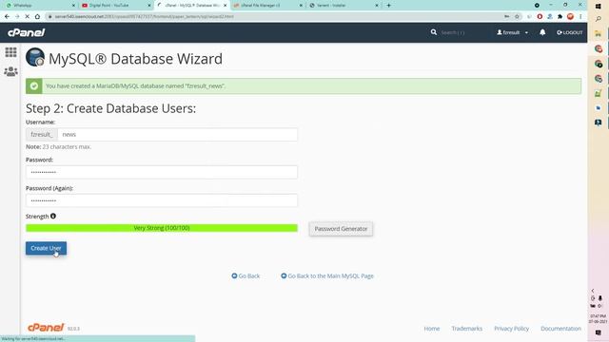Focus the Password (Again) field

click(162, 200)
